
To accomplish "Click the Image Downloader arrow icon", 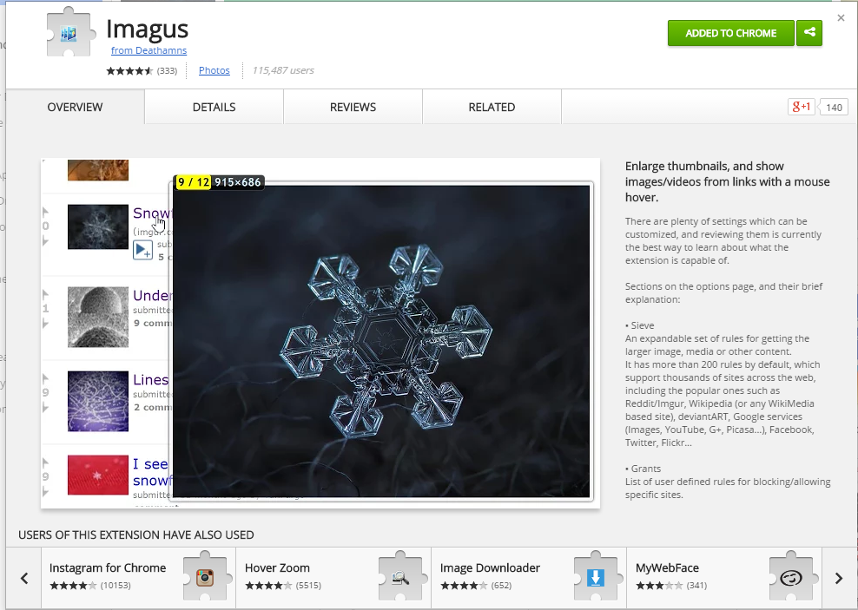I will [596, 577].
